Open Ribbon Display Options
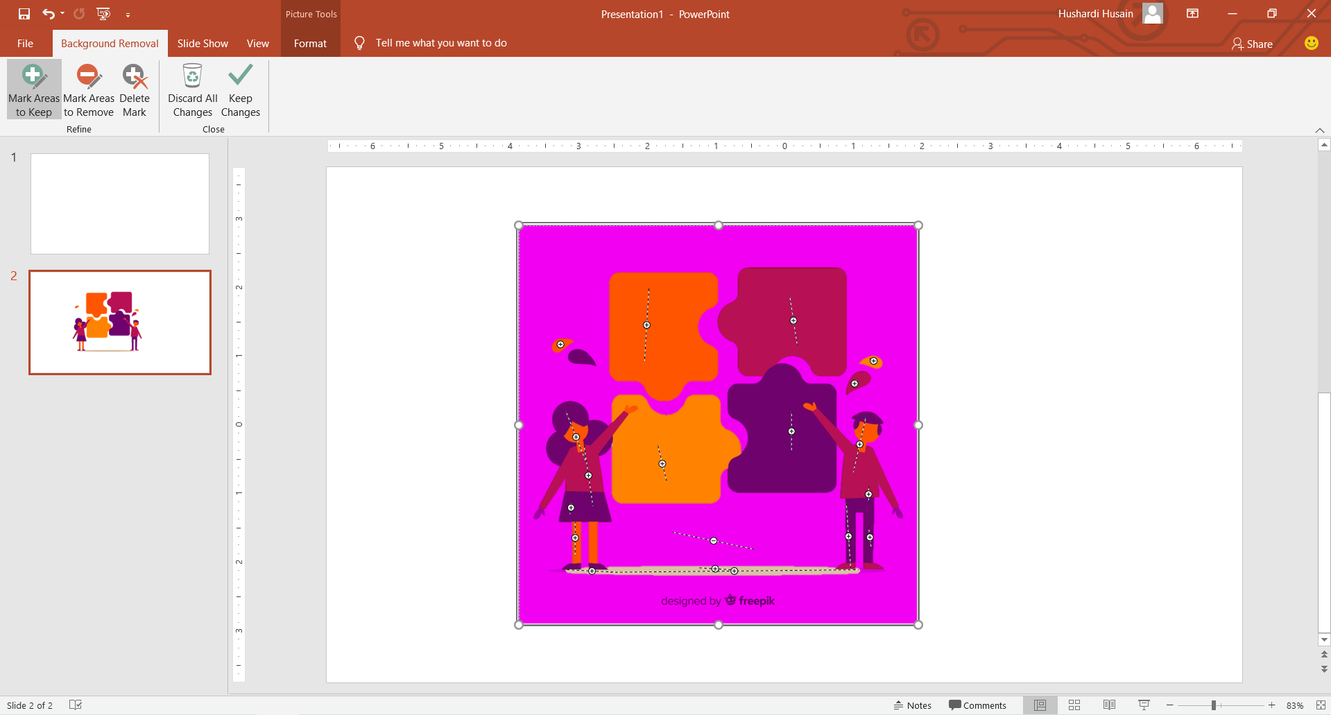The image size is (1331, 715). 1192,14
